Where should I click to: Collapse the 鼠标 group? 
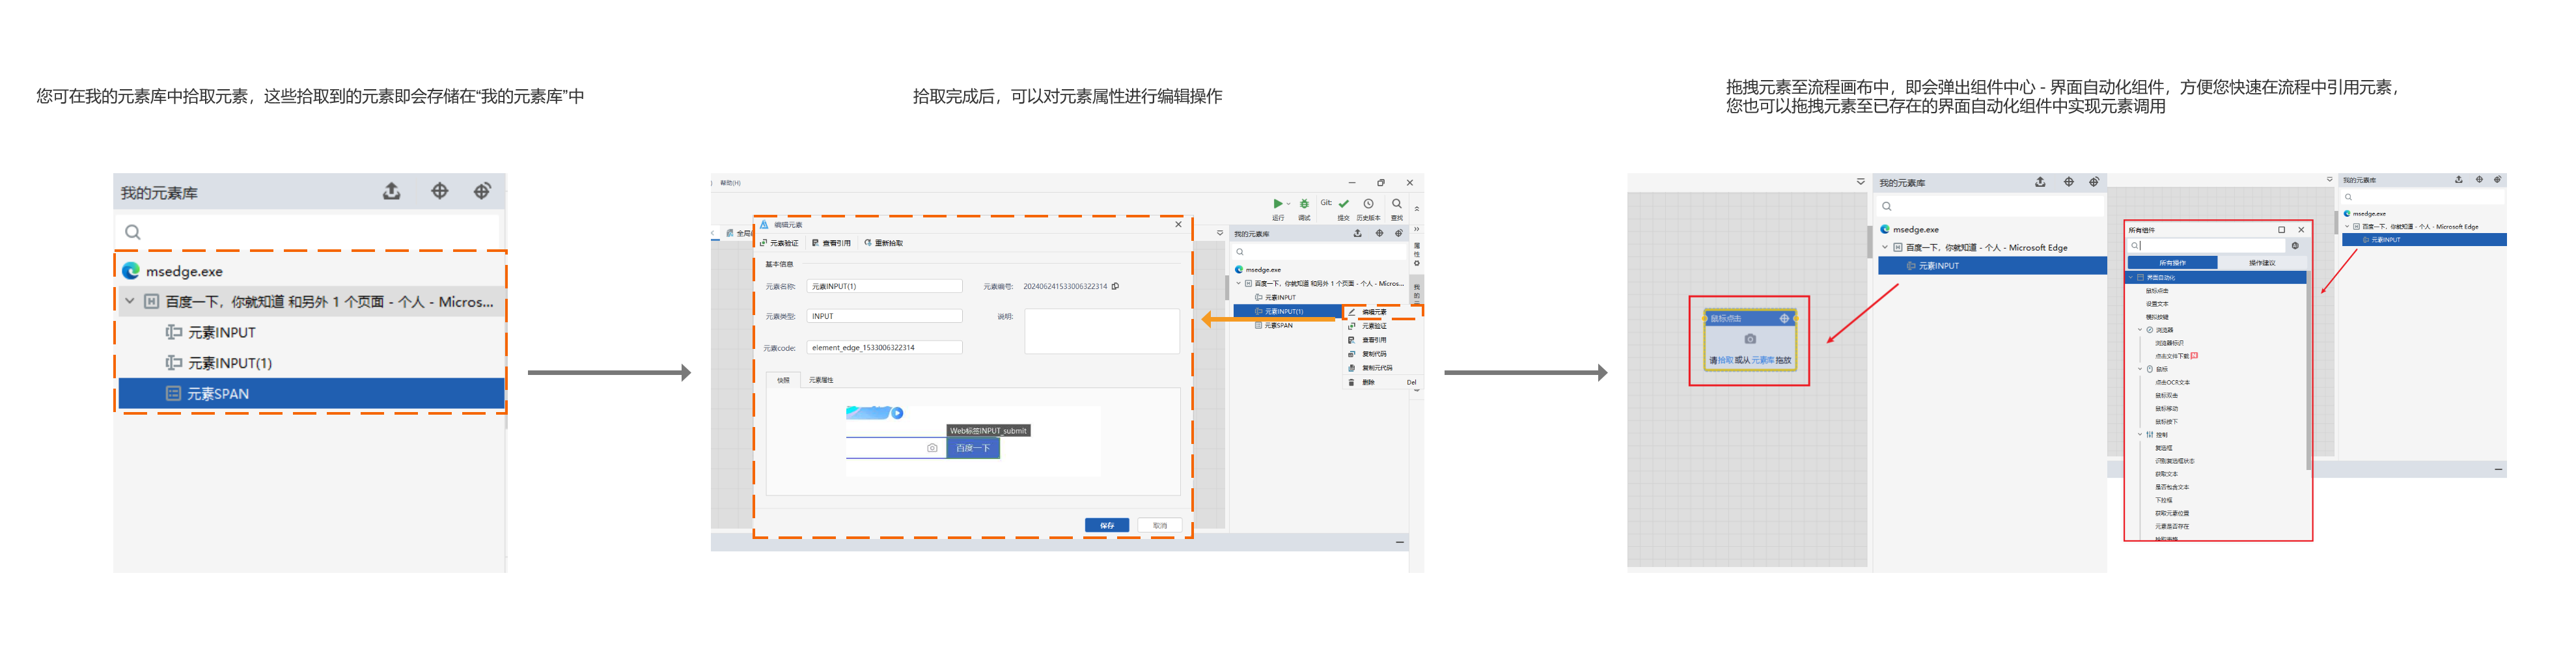[2140, 369]
